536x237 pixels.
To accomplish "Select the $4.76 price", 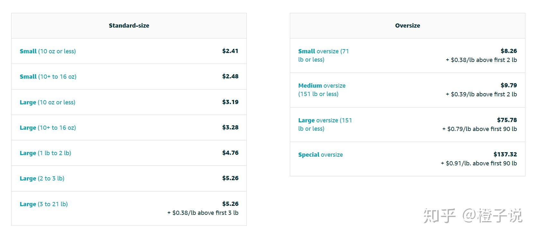I will click(x=230, y=153).
